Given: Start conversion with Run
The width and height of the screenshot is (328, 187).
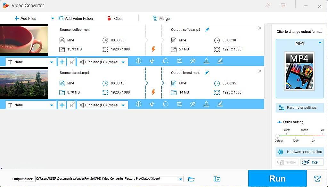Looking at the screenshot, I should pyautogui.click(x=277, y=178).
